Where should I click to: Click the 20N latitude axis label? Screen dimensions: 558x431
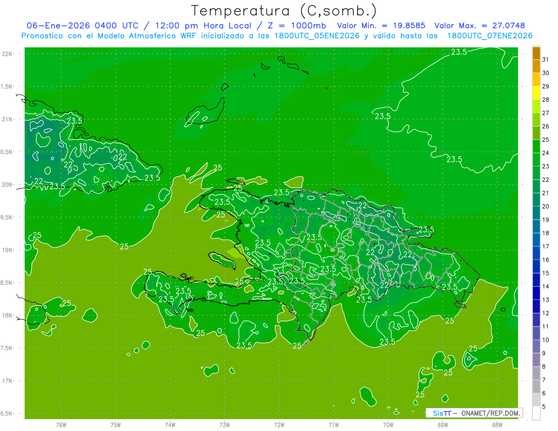pos(7,185)
